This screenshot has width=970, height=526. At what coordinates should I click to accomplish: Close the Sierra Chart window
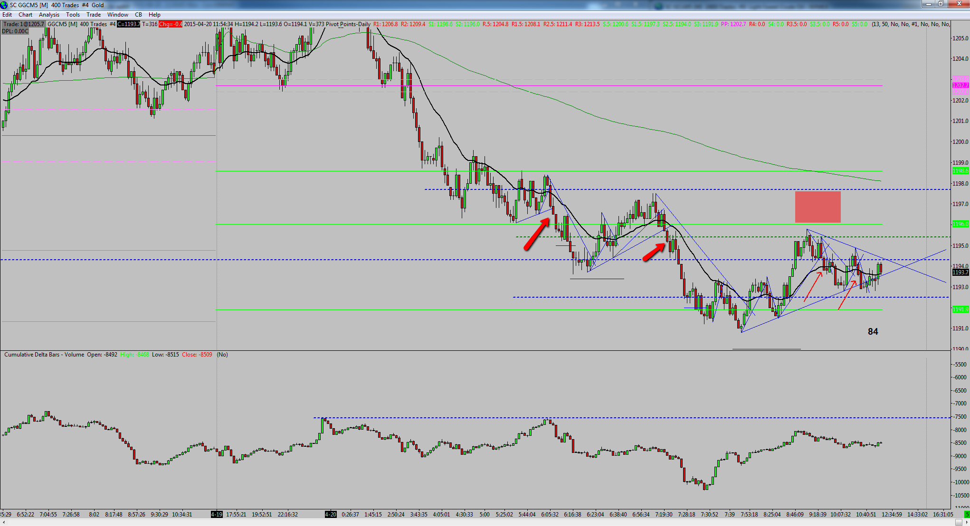point(958,4)
